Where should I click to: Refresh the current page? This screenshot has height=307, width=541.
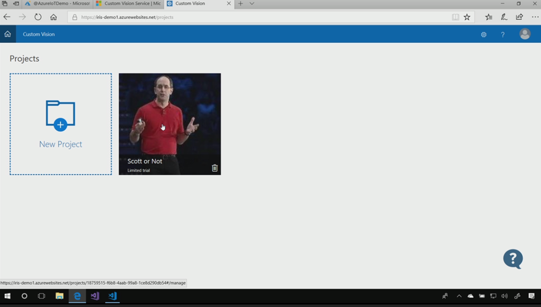(x=38, y=17)
